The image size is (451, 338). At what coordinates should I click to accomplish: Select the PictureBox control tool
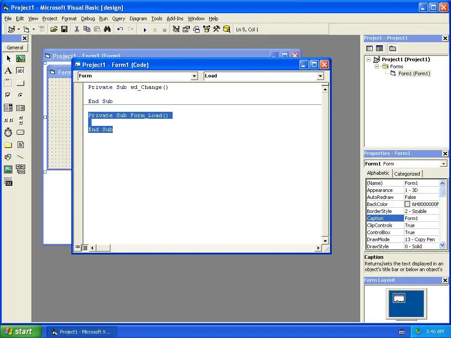pos(20,59)
